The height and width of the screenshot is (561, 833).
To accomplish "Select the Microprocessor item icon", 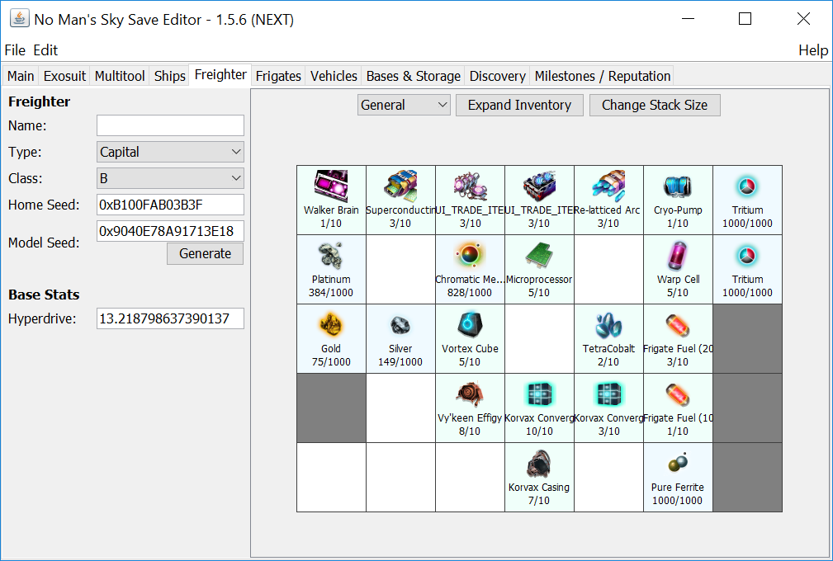I will [539, 255].
